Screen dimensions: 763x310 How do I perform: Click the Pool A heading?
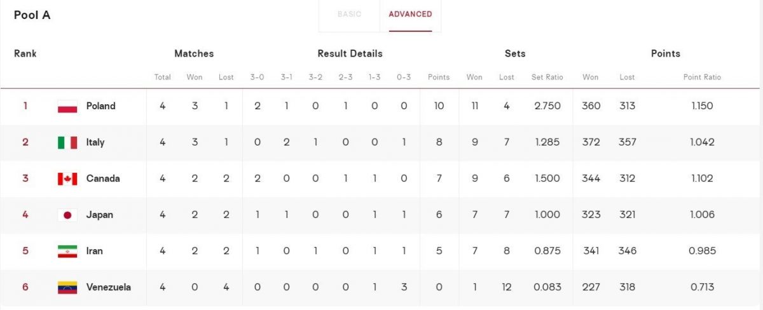(32, 15)
